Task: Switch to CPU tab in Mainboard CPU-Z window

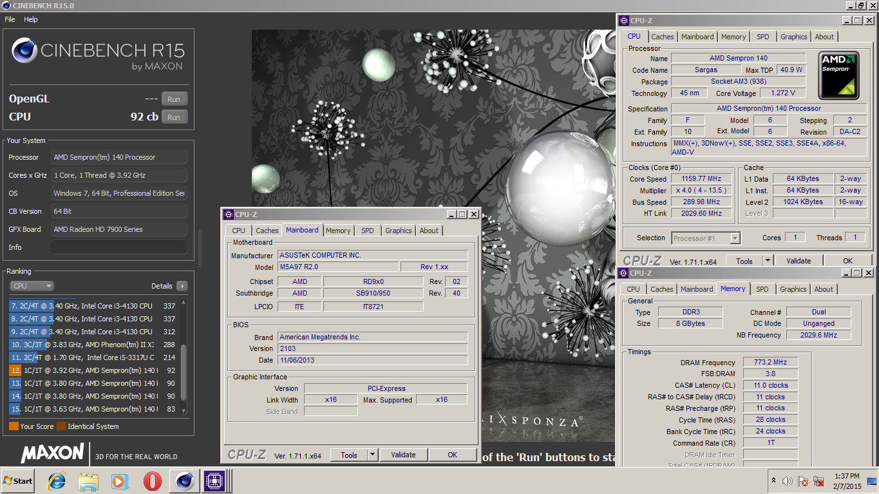Action: (238, 231)
